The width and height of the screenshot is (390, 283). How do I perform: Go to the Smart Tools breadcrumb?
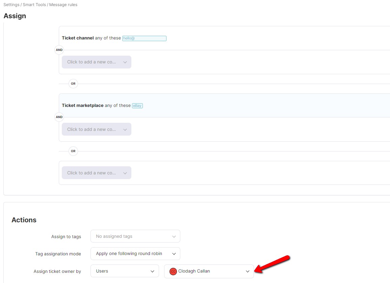34,5
